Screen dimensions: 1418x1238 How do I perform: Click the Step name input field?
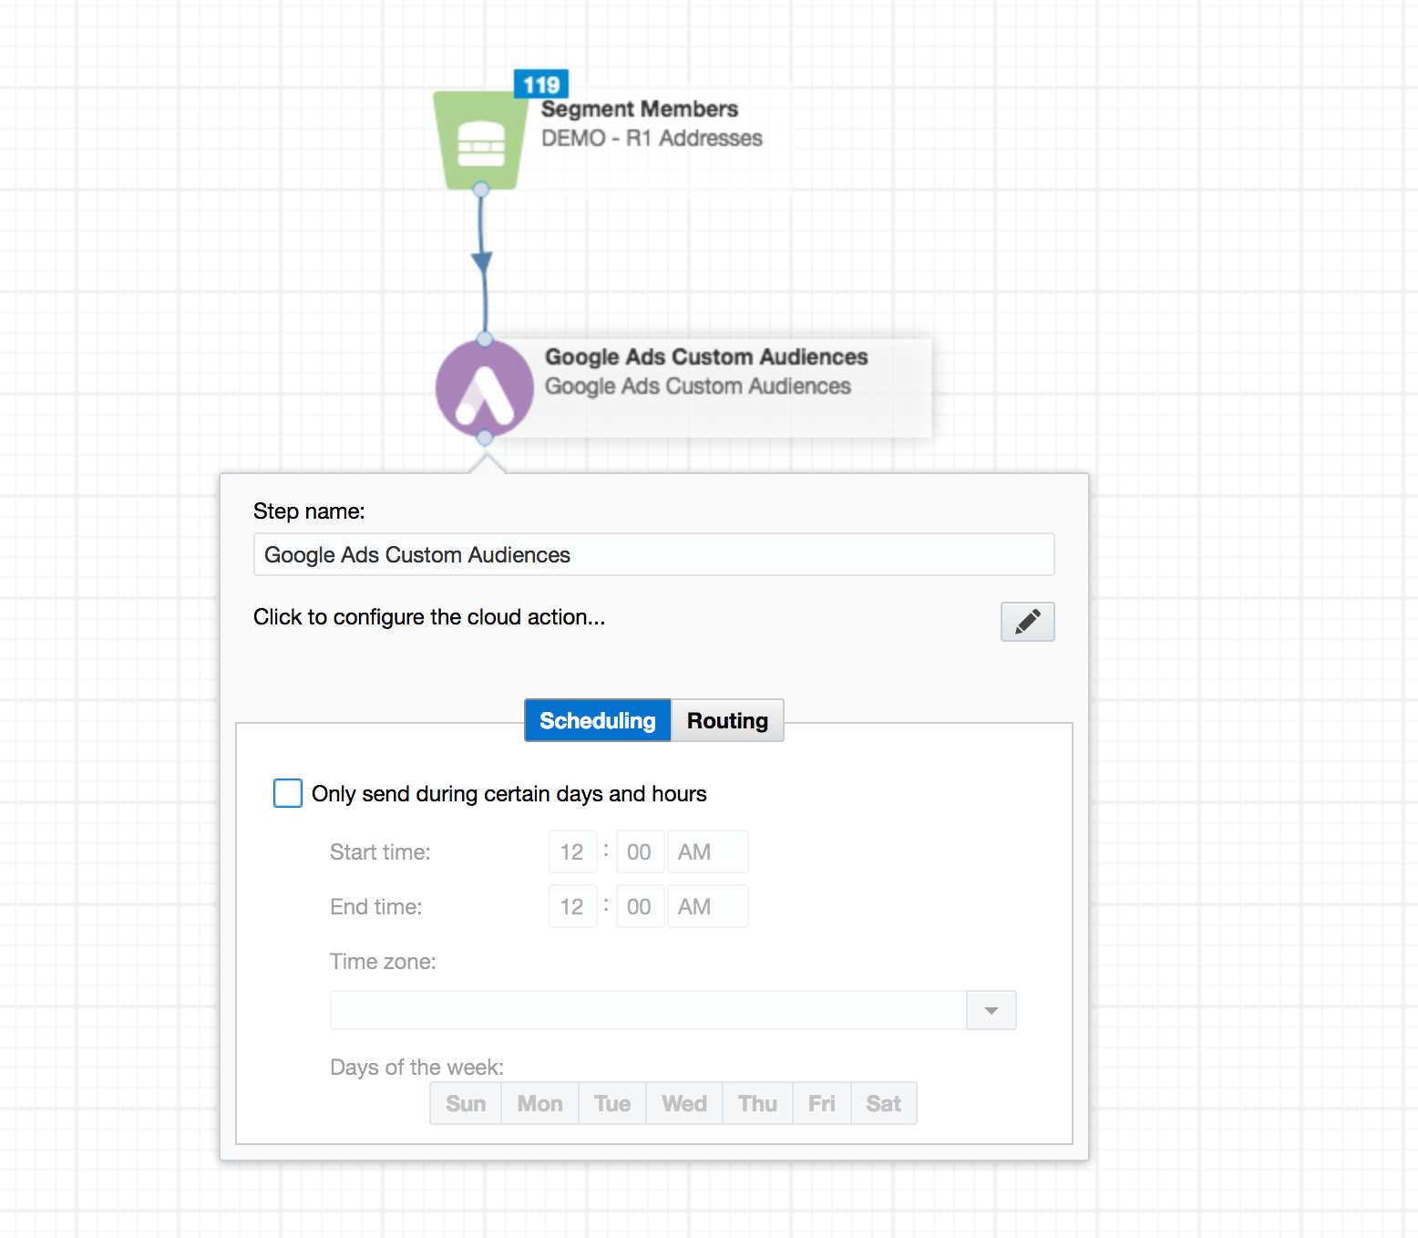654,554
